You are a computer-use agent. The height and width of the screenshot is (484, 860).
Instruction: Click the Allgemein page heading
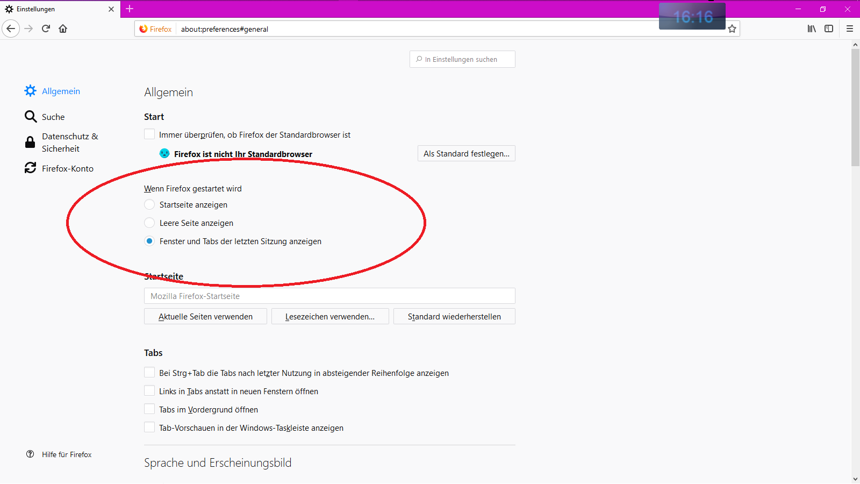(168, 92)
